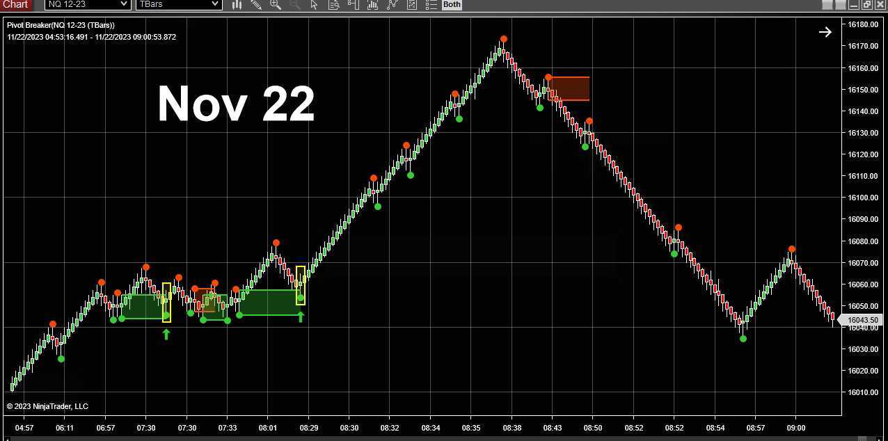Click the bar-style icon left of the pencil
This screenshot has width=888, height=441.
(237, 5)
